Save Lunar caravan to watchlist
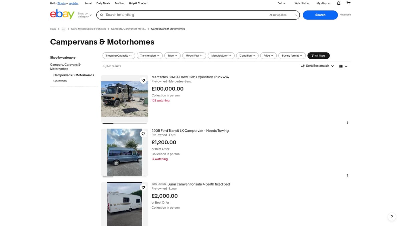 [x=143, y=187]
